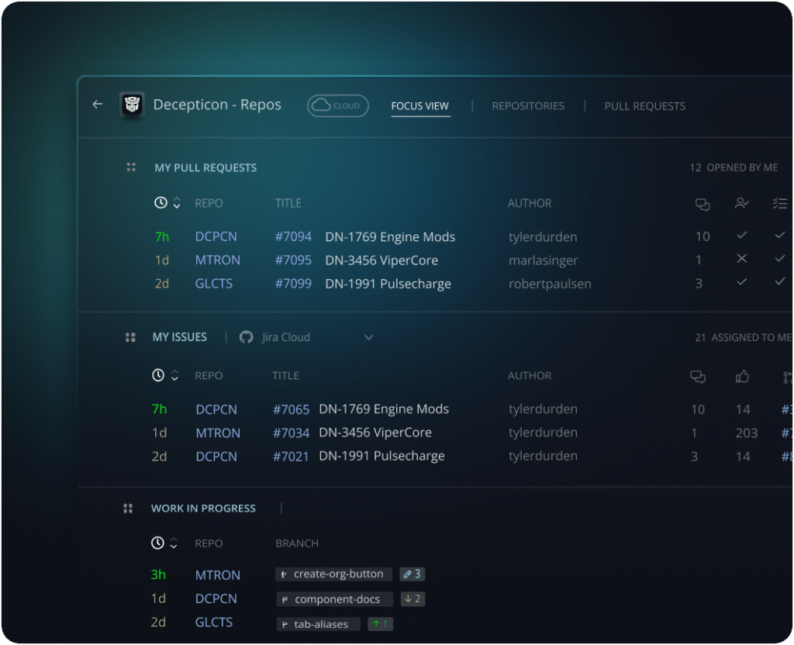Toggle sort order arrows in pull requests table
This screenshot has height=645, width=794.
177,203
